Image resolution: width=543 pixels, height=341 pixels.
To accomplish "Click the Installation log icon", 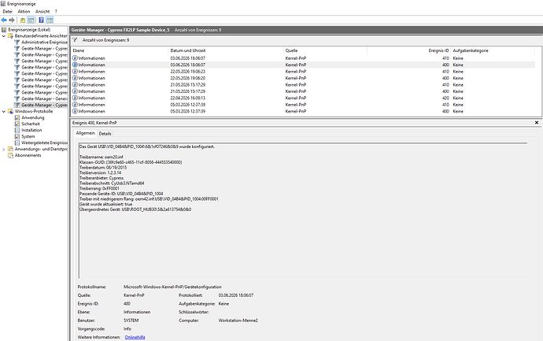I will pyautogui.click(x=17, y=130).
